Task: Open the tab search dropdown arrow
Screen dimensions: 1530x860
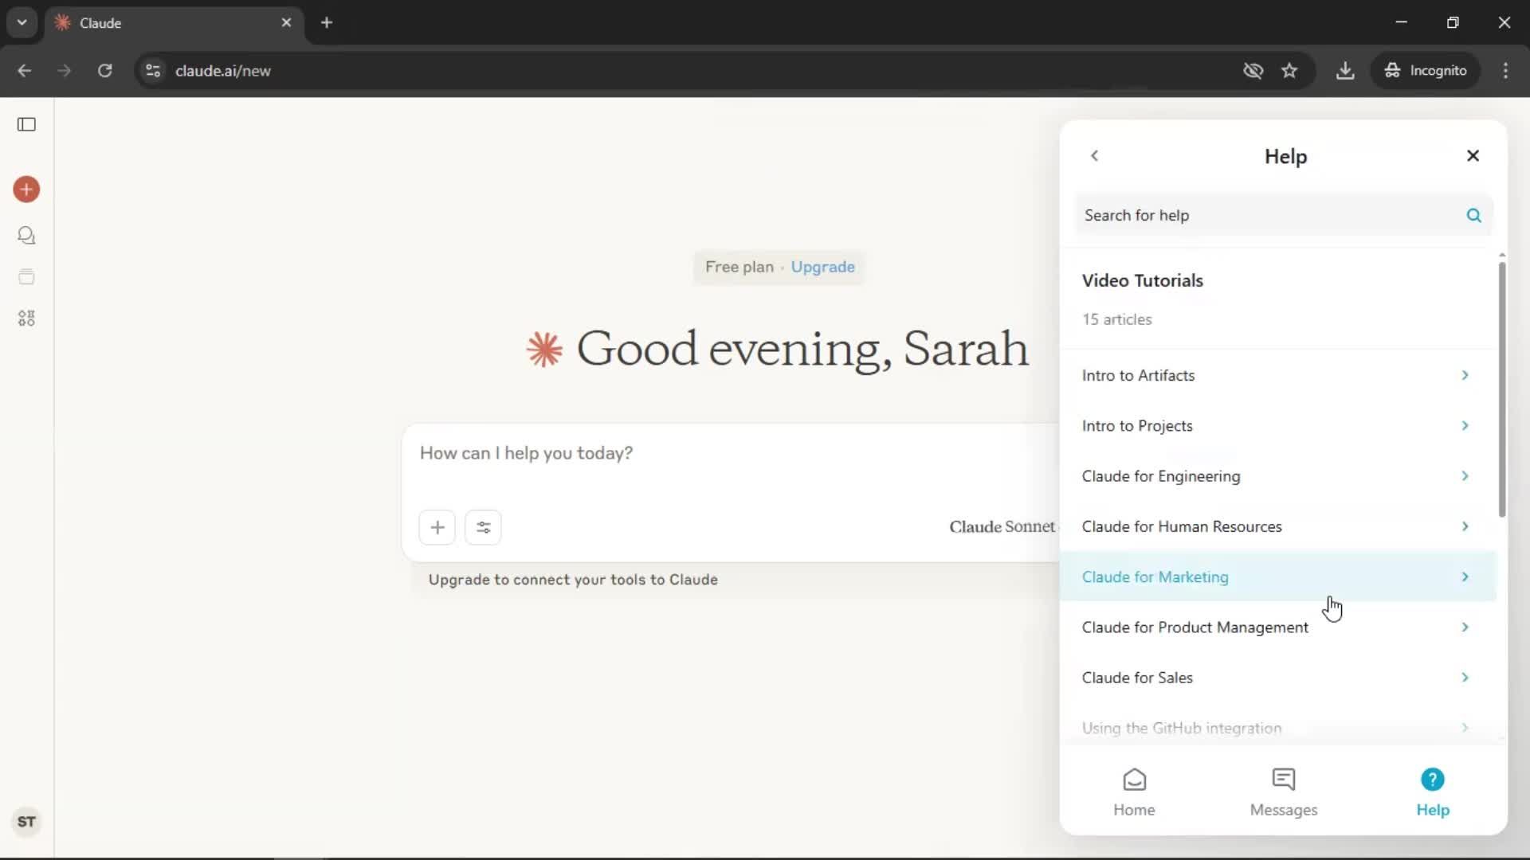Action: 22,22
